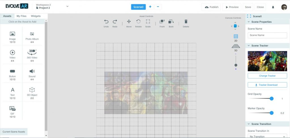Adjust the Marker Opacity slider
The image size is (290, 138).
click(272, 113)
